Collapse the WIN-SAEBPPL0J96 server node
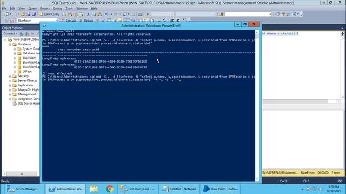 point(5,40)
